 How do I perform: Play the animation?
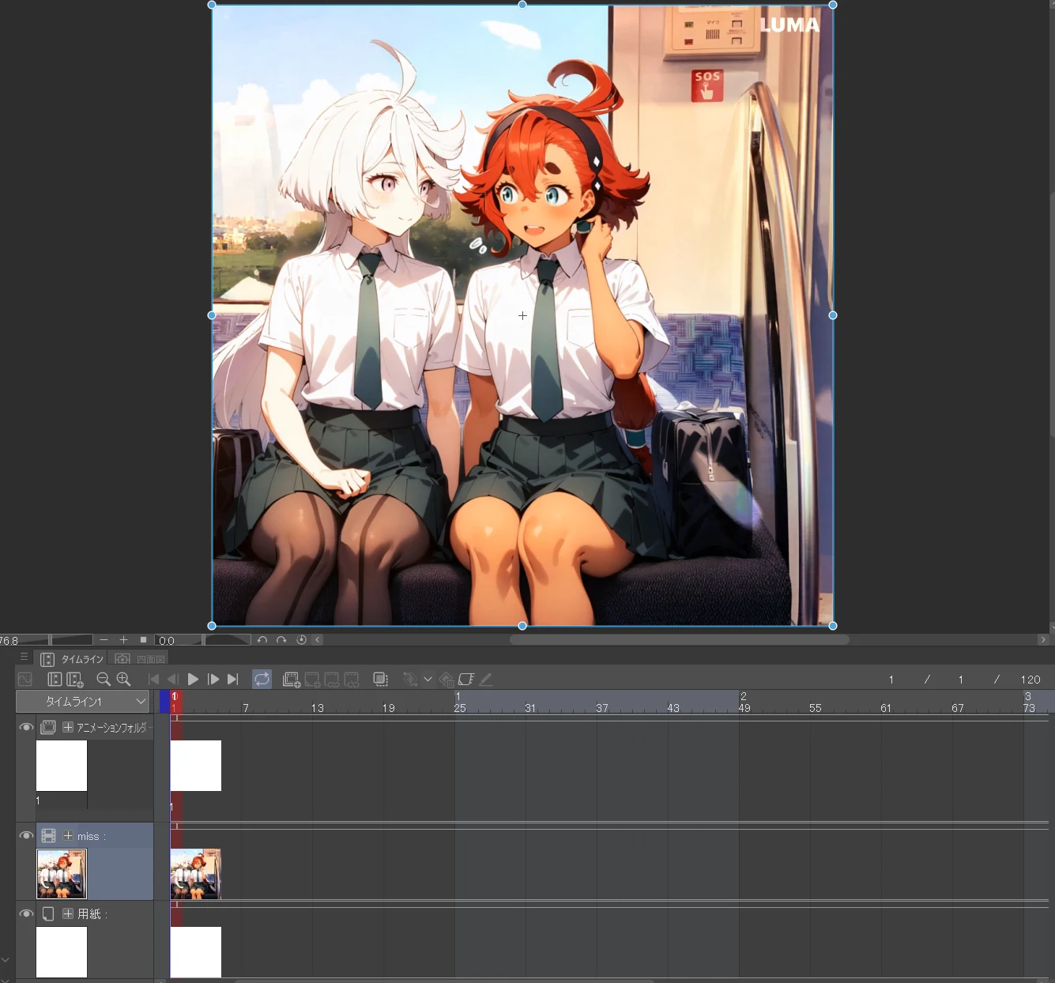coord(193,680)
